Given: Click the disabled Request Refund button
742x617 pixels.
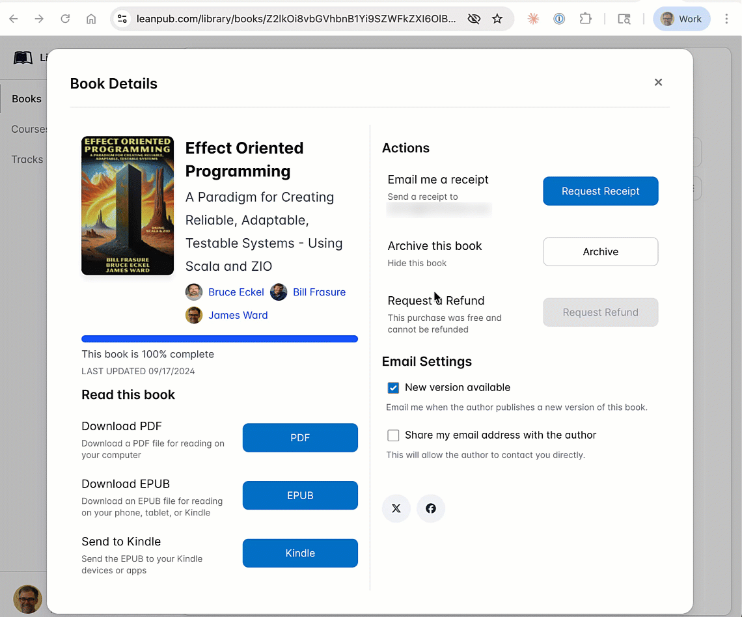Looking at the screenshot, I should tap(601, 312).
